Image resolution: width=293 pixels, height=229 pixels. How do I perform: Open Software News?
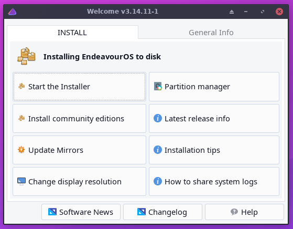(x=81, y=212)
